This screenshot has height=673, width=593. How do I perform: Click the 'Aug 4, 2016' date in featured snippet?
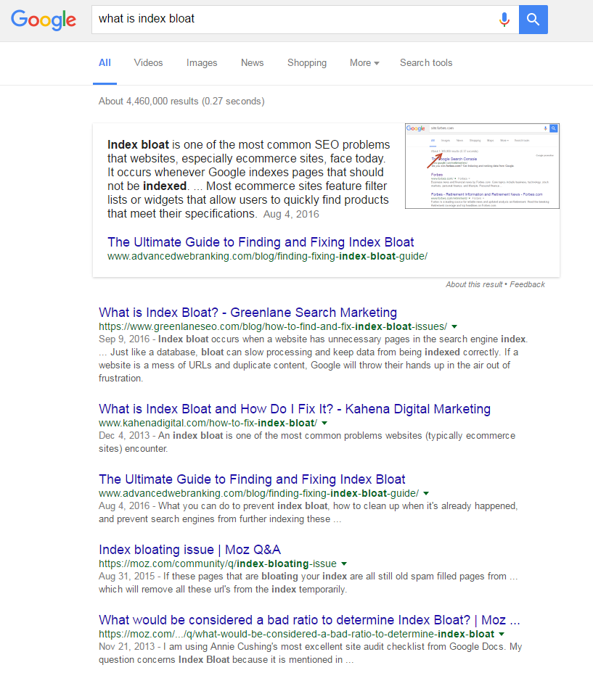[x=291, y=214]
